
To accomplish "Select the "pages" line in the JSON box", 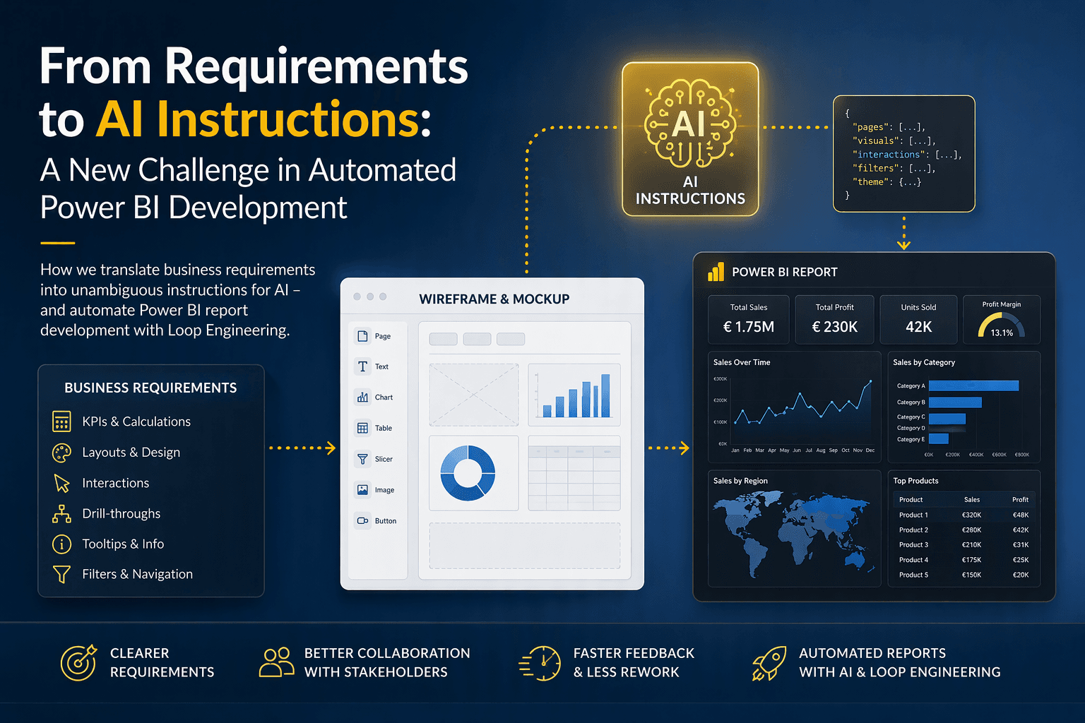I will click(x=889, y=127).
